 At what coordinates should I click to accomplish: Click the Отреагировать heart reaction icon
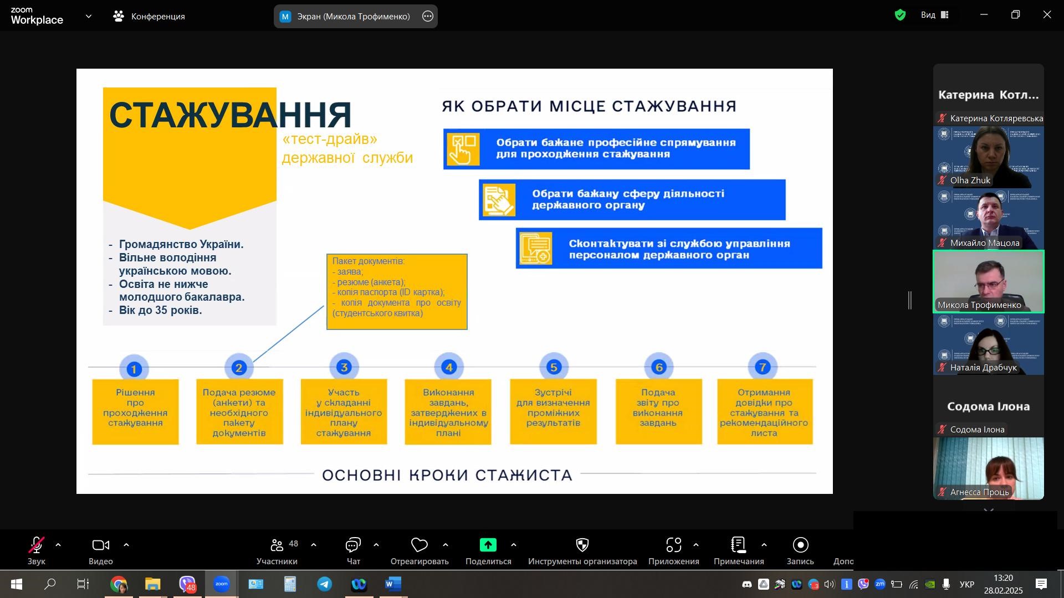tap(419, 546)
